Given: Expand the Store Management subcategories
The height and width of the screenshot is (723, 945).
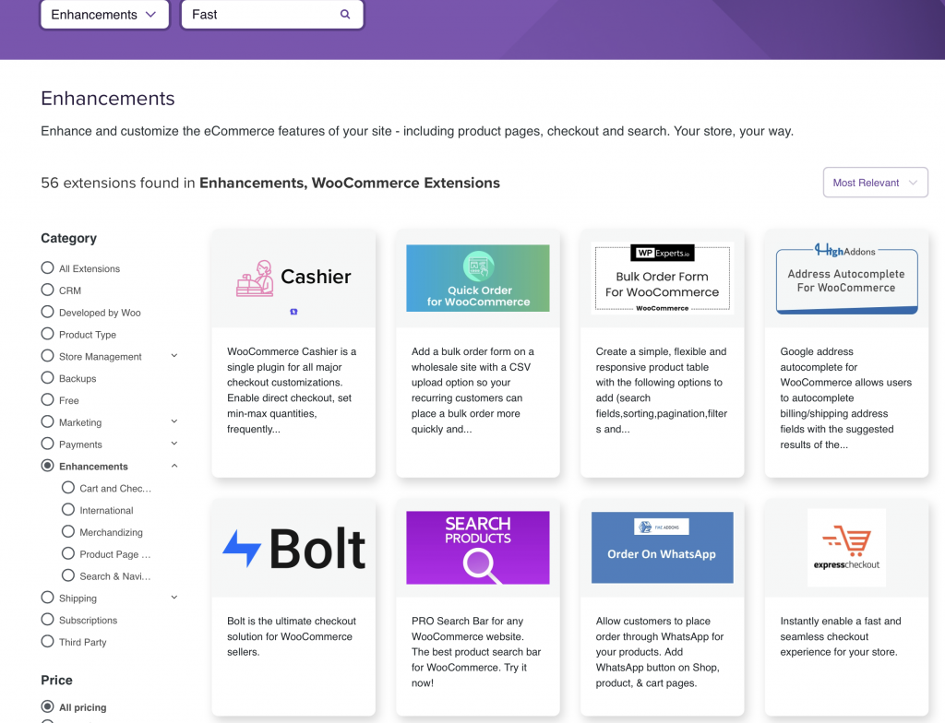Looking at the screenshot, I should [x=174, y=355].
